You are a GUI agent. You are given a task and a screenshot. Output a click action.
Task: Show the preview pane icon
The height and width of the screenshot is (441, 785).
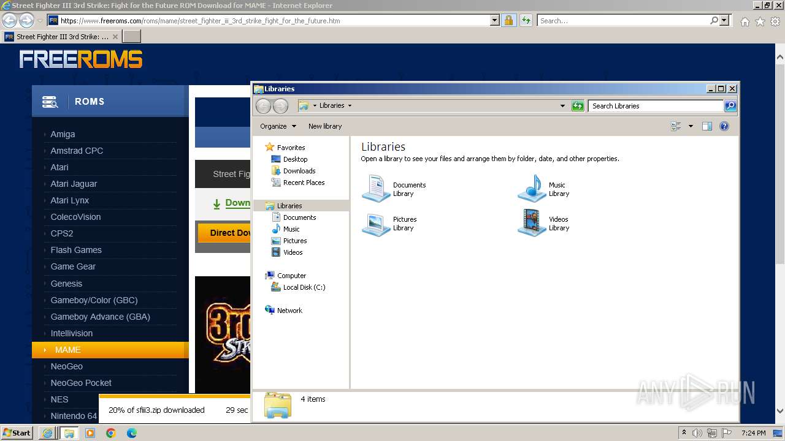pyautogui.click(x=707, y=126)
